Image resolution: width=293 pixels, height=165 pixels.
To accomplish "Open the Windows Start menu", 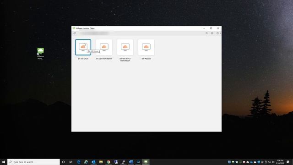I will pyautogui.click(x=4, y=162).
